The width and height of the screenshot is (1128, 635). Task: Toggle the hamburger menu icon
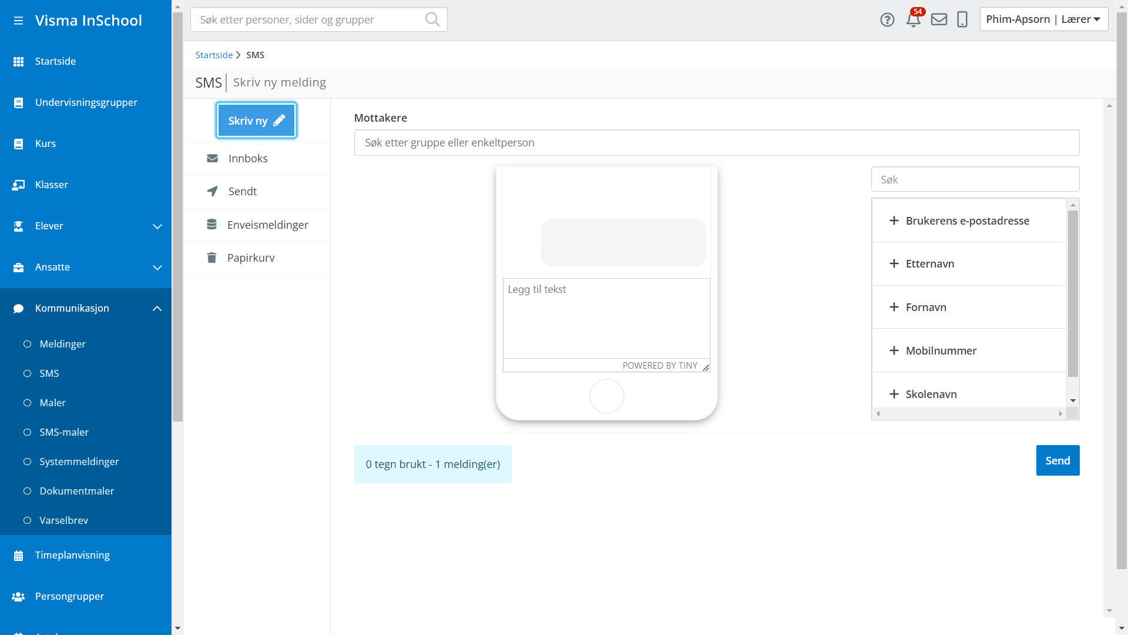18,21
